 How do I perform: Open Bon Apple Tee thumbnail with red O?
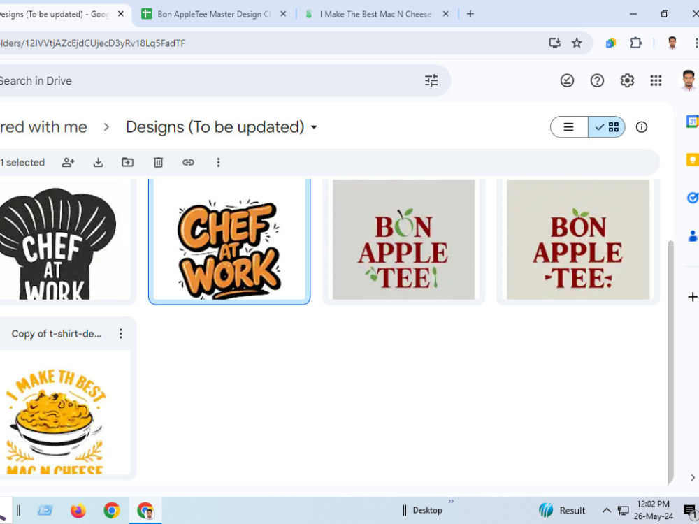pyautogui.click(x=578, y=240)
